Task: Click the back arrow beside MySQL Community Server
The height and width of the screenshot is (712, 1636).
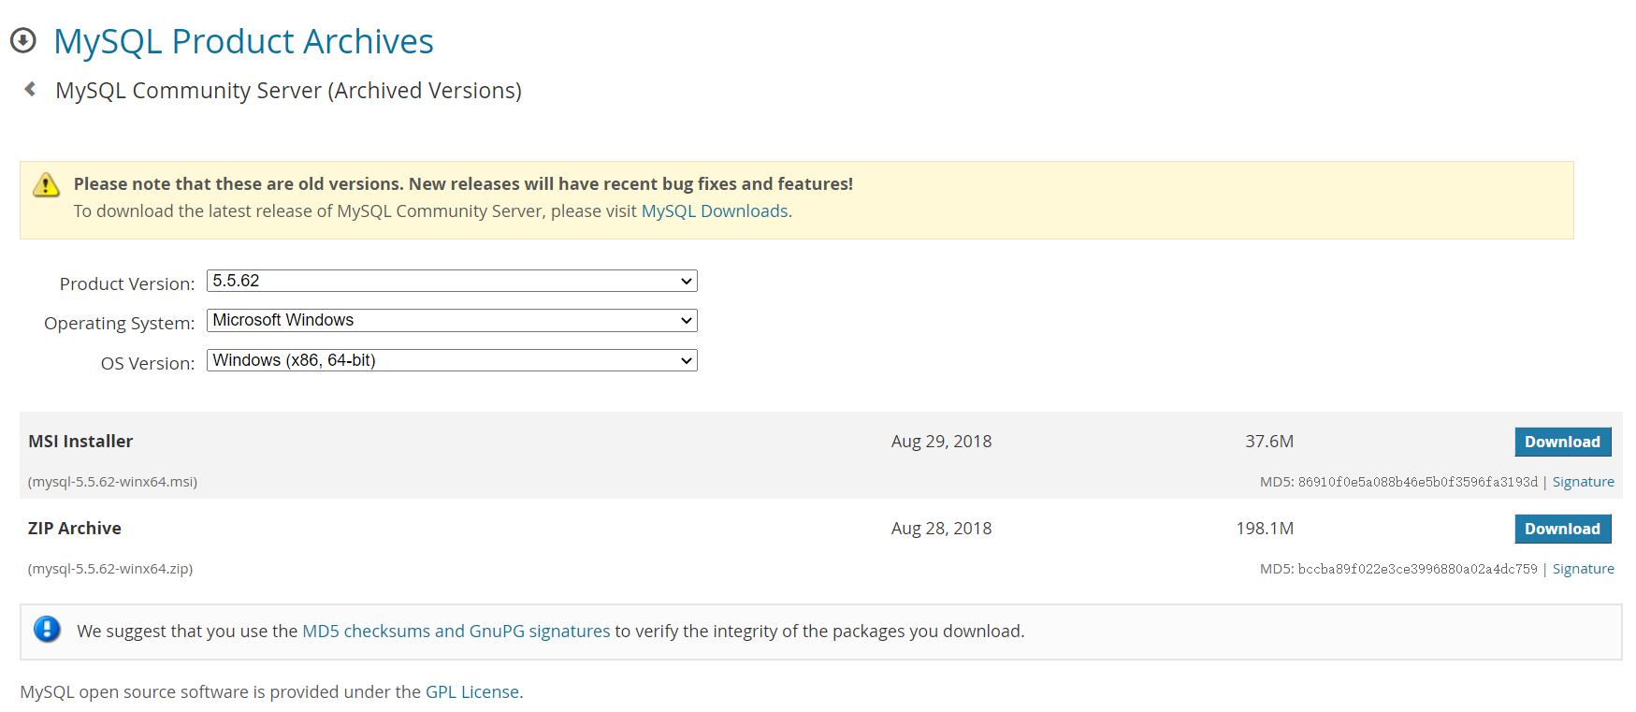Action: [31, 89]
